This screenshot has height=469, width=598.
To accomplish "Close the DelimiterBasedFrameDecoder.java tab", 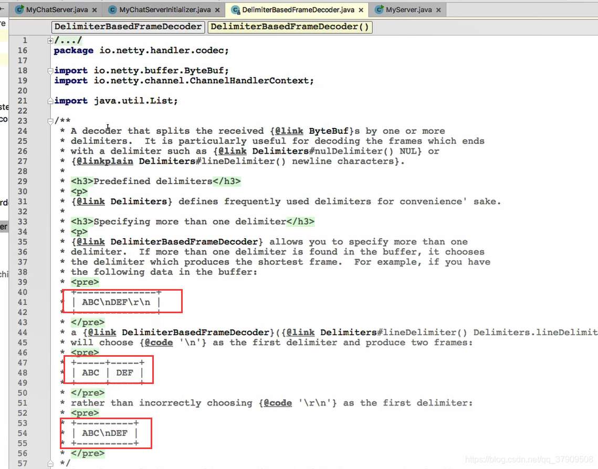I will click(361, 10).
